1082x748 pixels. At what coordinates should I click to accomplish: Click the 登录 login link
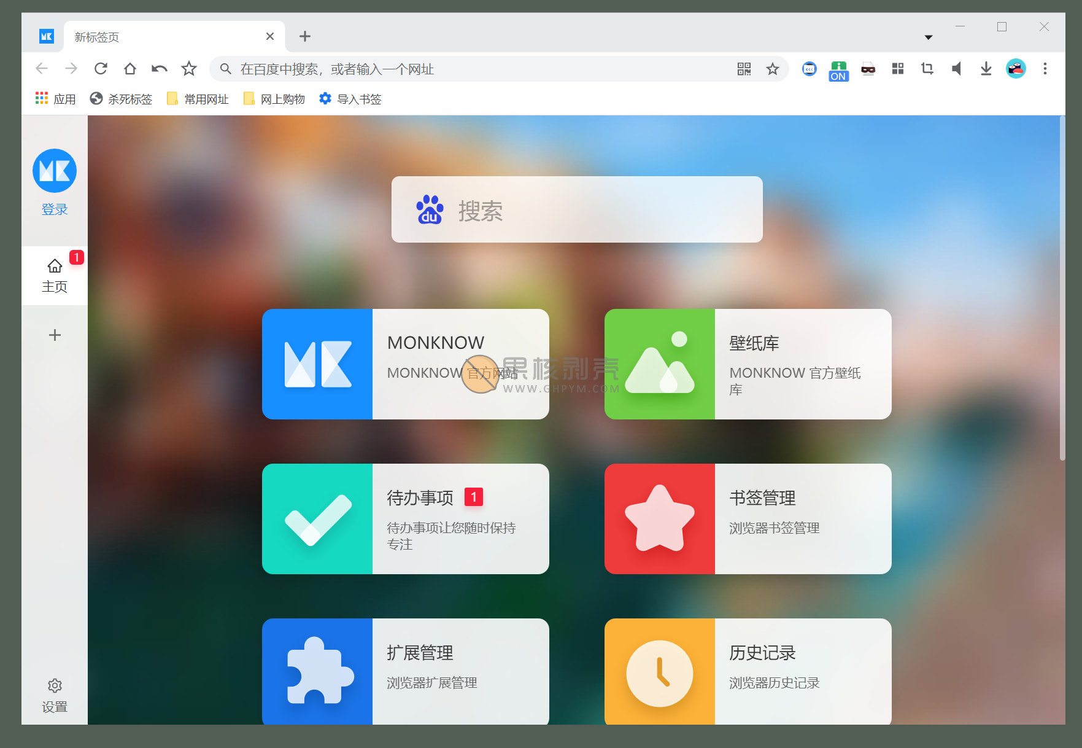pyautogui.click(x=55, y=209)
